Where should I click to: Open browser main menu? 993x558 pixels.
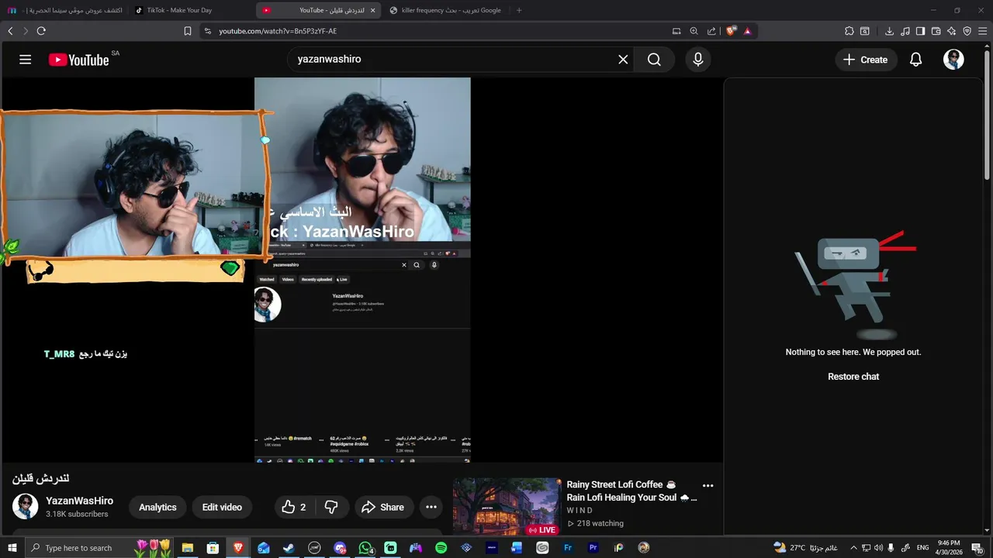[982, 31]
